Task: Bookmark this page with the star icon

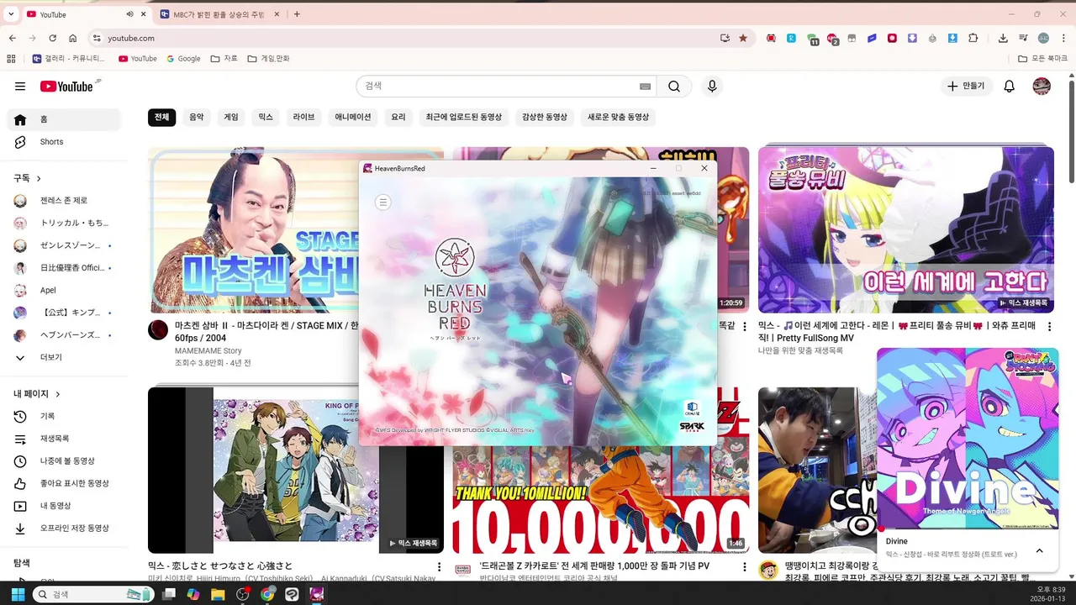Action: point(742,38)
